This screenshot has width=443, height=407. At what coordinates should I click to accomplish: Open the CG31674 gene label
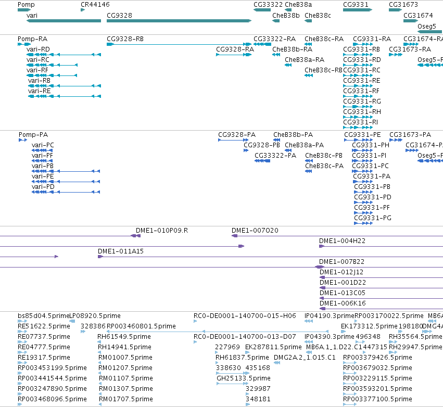pos(418,16)
